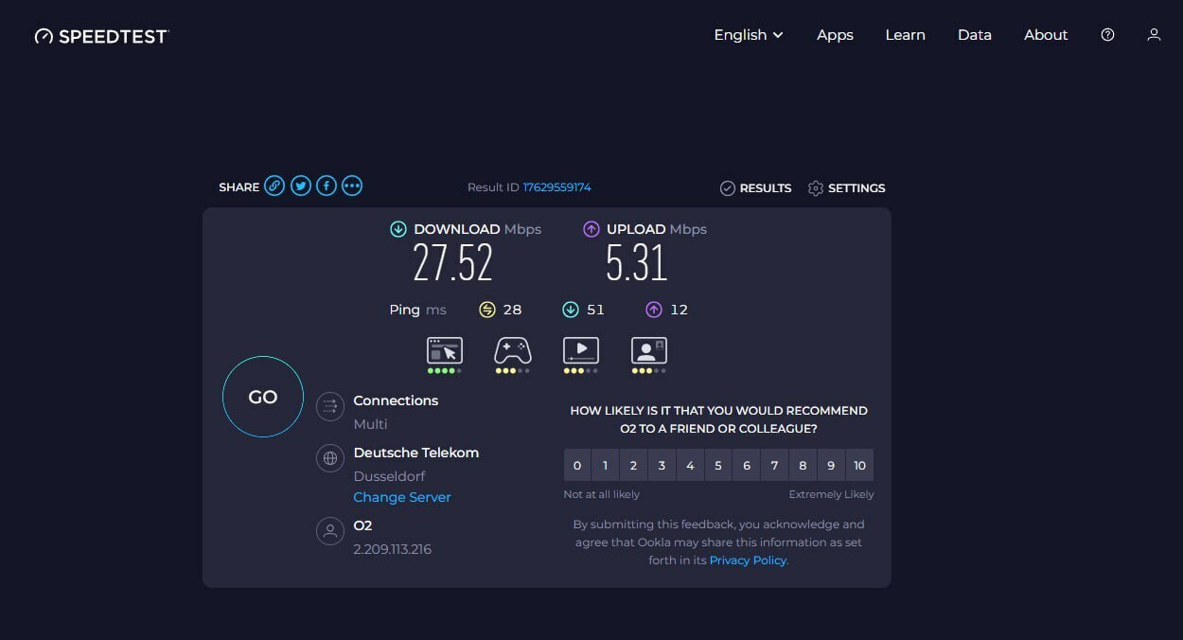The height and width of the screenshot is (640, 1183).
Task: Click the idle ping latency icon
Action: tap(486, 310)
